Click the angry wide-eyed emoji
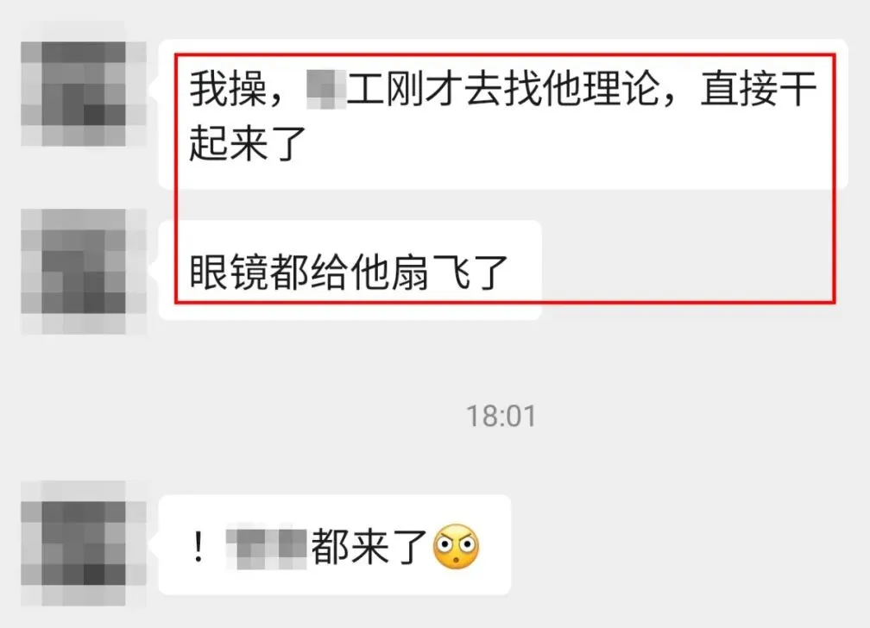The width and height of the screenshot is (870, 628). [456, 546]
